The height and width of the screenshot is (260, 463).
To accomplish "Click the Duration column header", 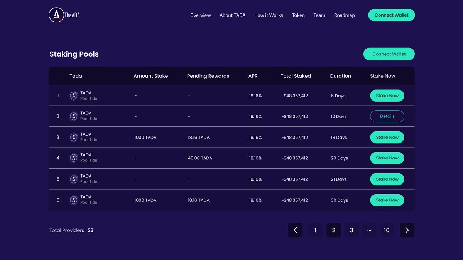I will 340,76.
